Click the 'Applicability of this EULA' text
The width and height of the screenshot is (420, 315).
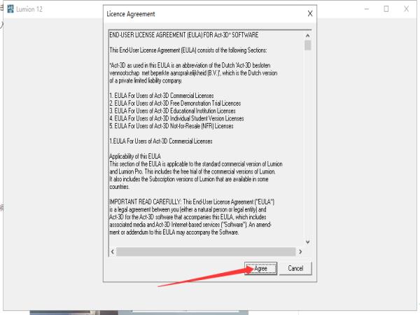tap(135, 156)
